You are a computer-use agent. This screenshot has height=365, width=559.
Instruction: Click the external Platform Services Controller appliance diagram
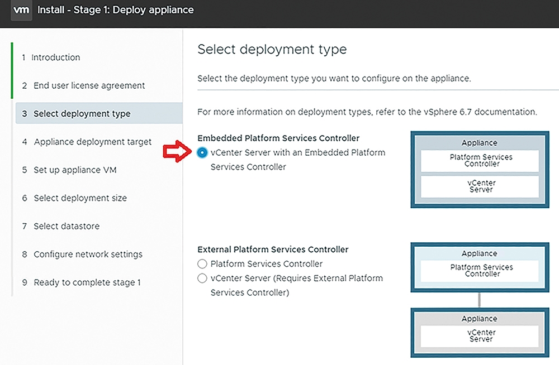point(480,267)
